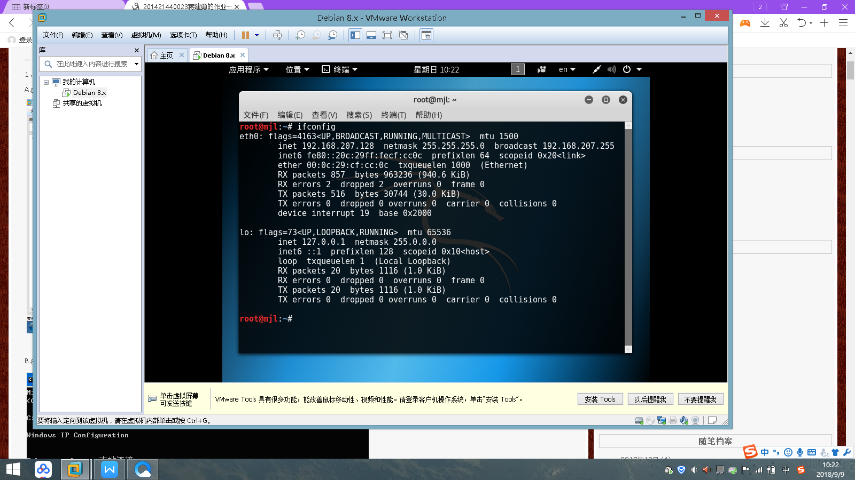Open the Baidu cloud taskbar icon
The image size is (855, 480).
pos(43,469)
